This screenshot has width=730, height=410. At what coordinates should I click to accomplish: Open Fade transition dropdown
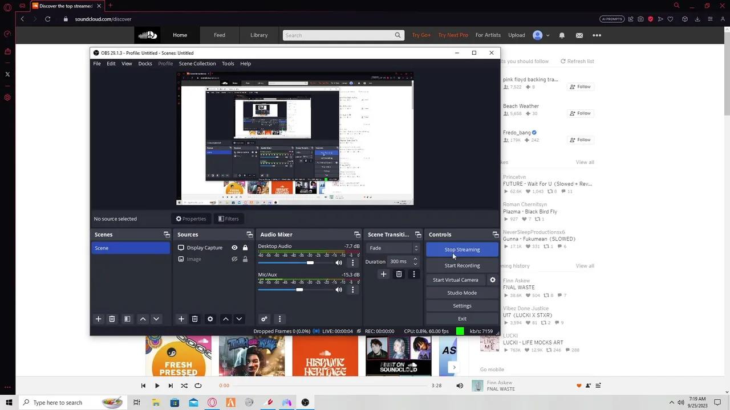click(394, 248)
